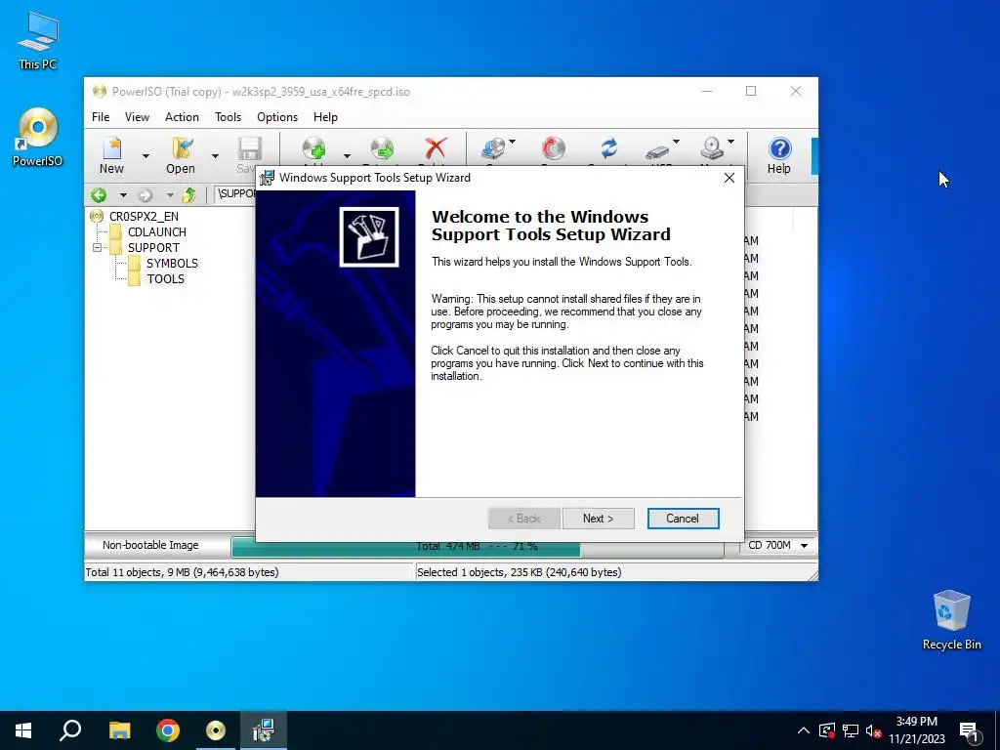Click the setup wizard taskbar button

click(264, 730)
